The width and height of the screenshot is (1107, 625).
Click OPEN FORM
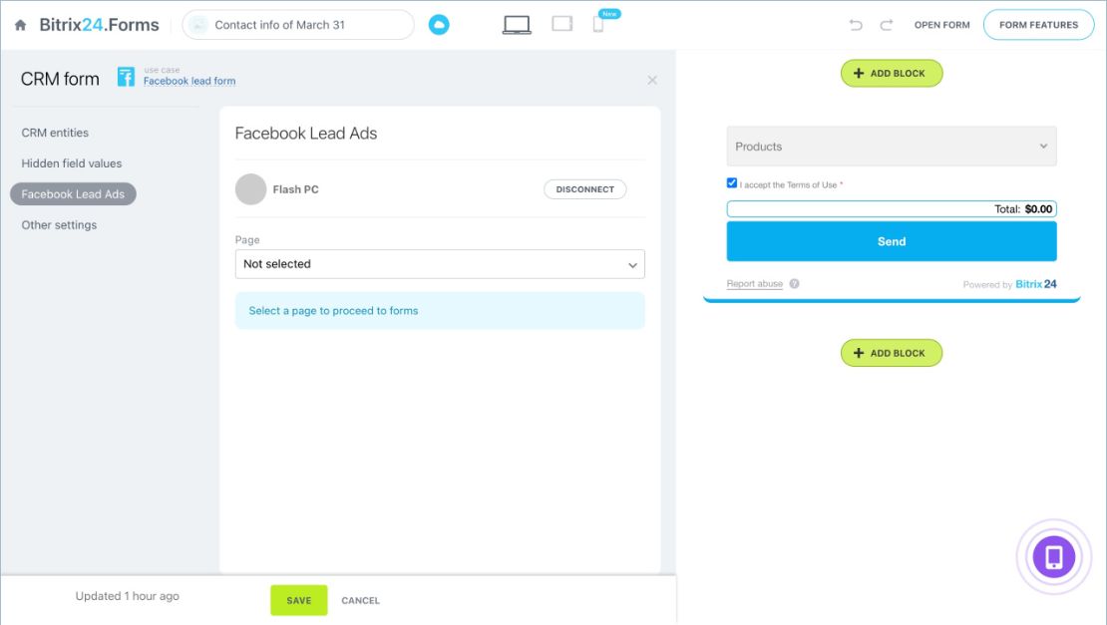pos(941,25)
